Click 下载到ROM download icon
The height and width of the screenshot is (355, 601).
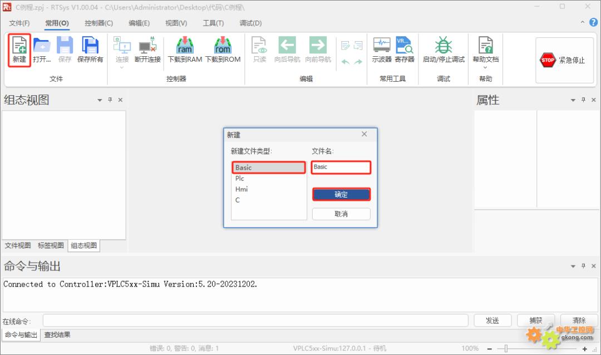tap(223, 49)
